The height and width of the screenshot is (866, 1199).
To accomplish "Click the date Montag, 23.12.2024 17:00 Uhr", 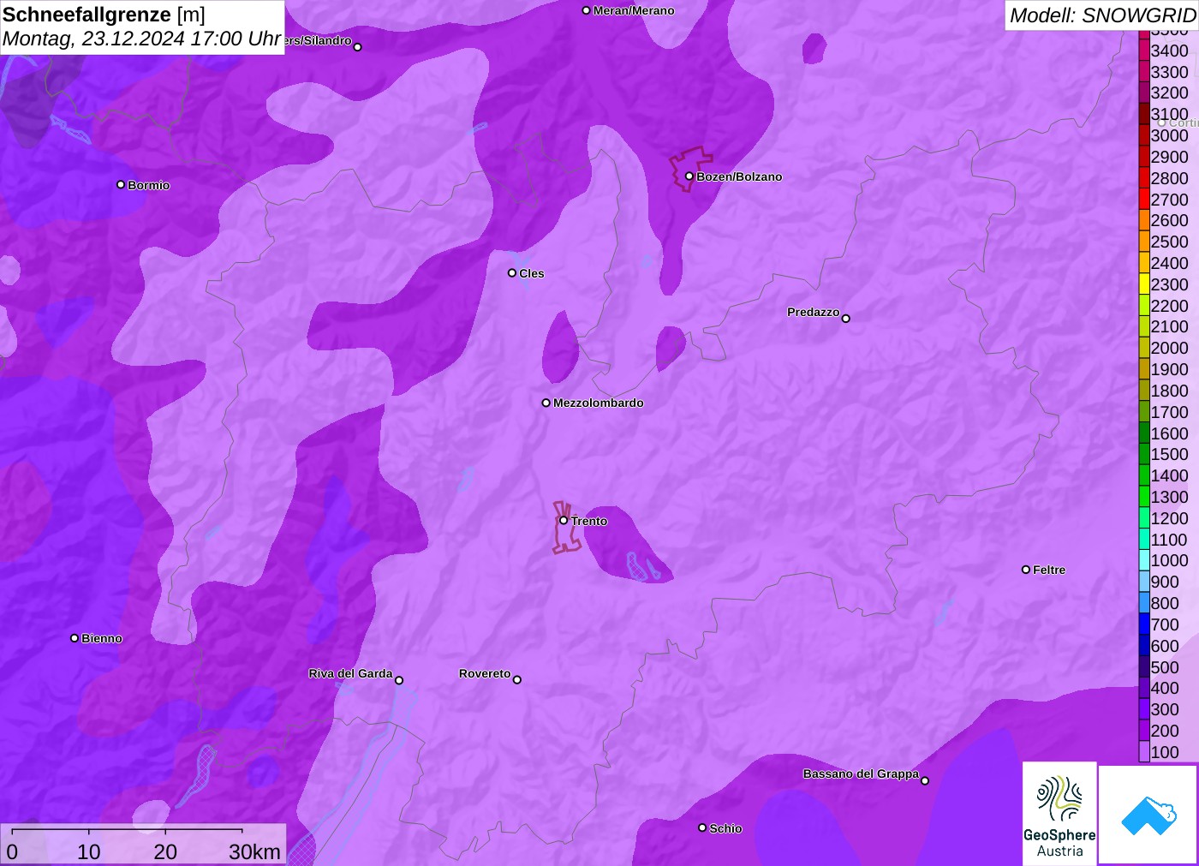I will click(141, 39).
